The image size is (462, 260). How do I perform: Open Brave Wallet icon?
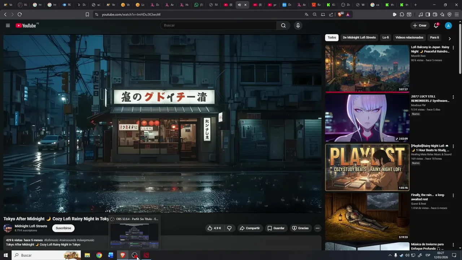[x=435, y=14]
